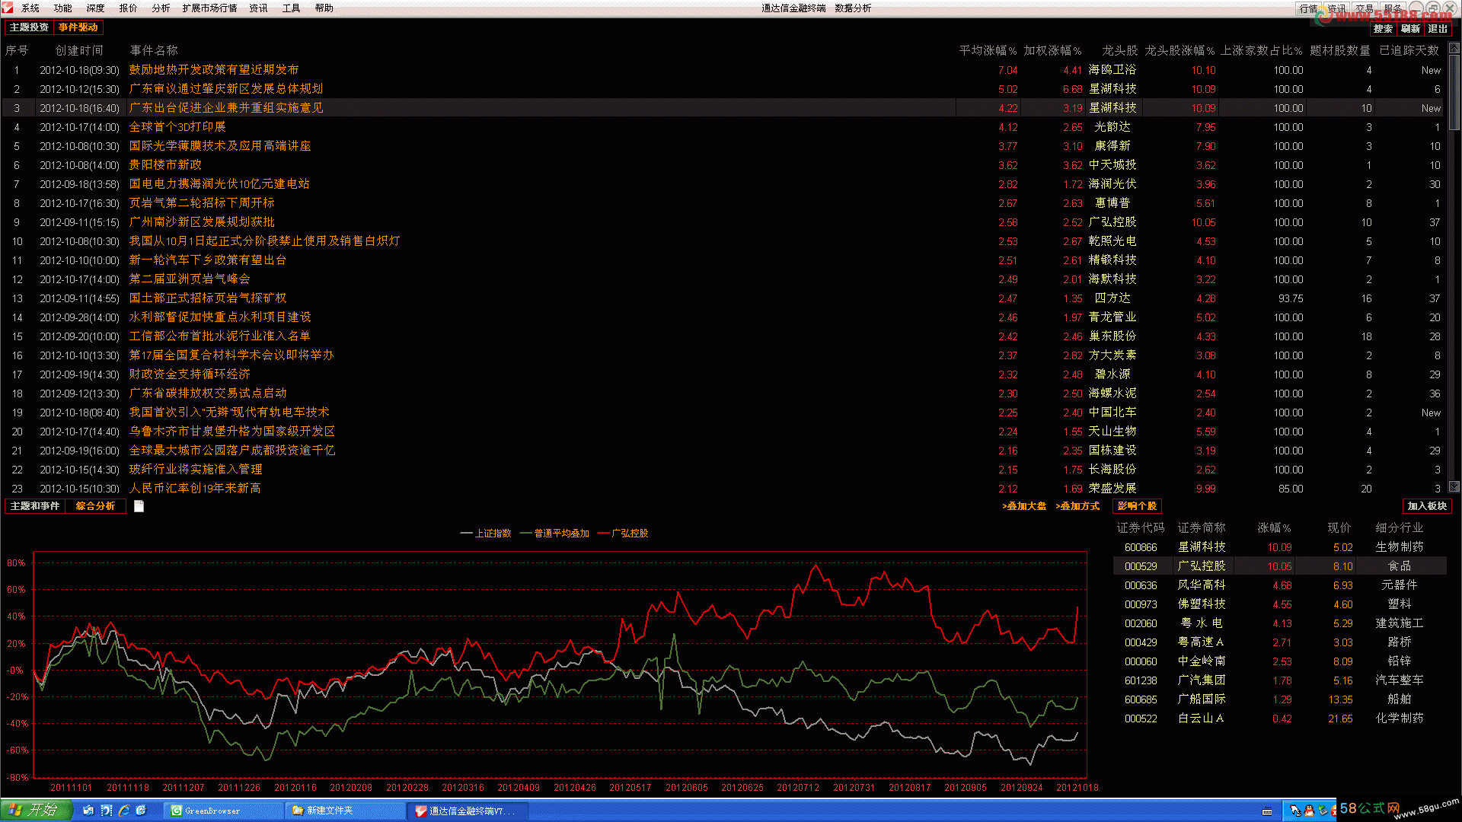Select event 贵阳楼市新政

click(165, 165)
